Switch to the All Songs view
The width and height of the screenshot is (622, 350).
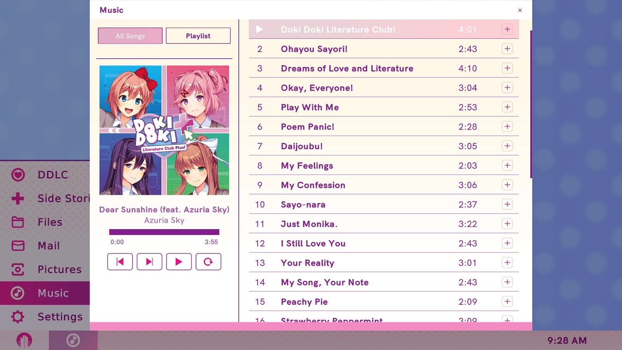[x=130, y=36]
